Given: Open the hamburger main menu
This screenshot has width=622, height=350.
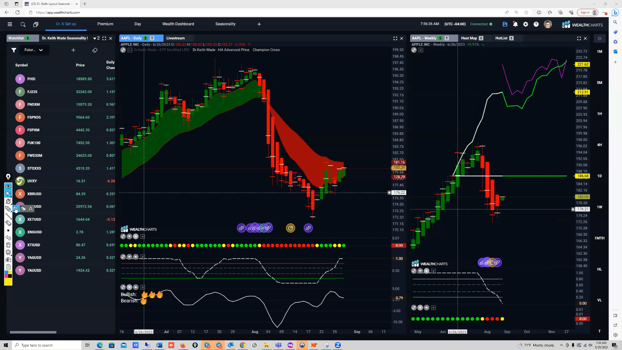Looking at the screenshot, I should point(10,24).
